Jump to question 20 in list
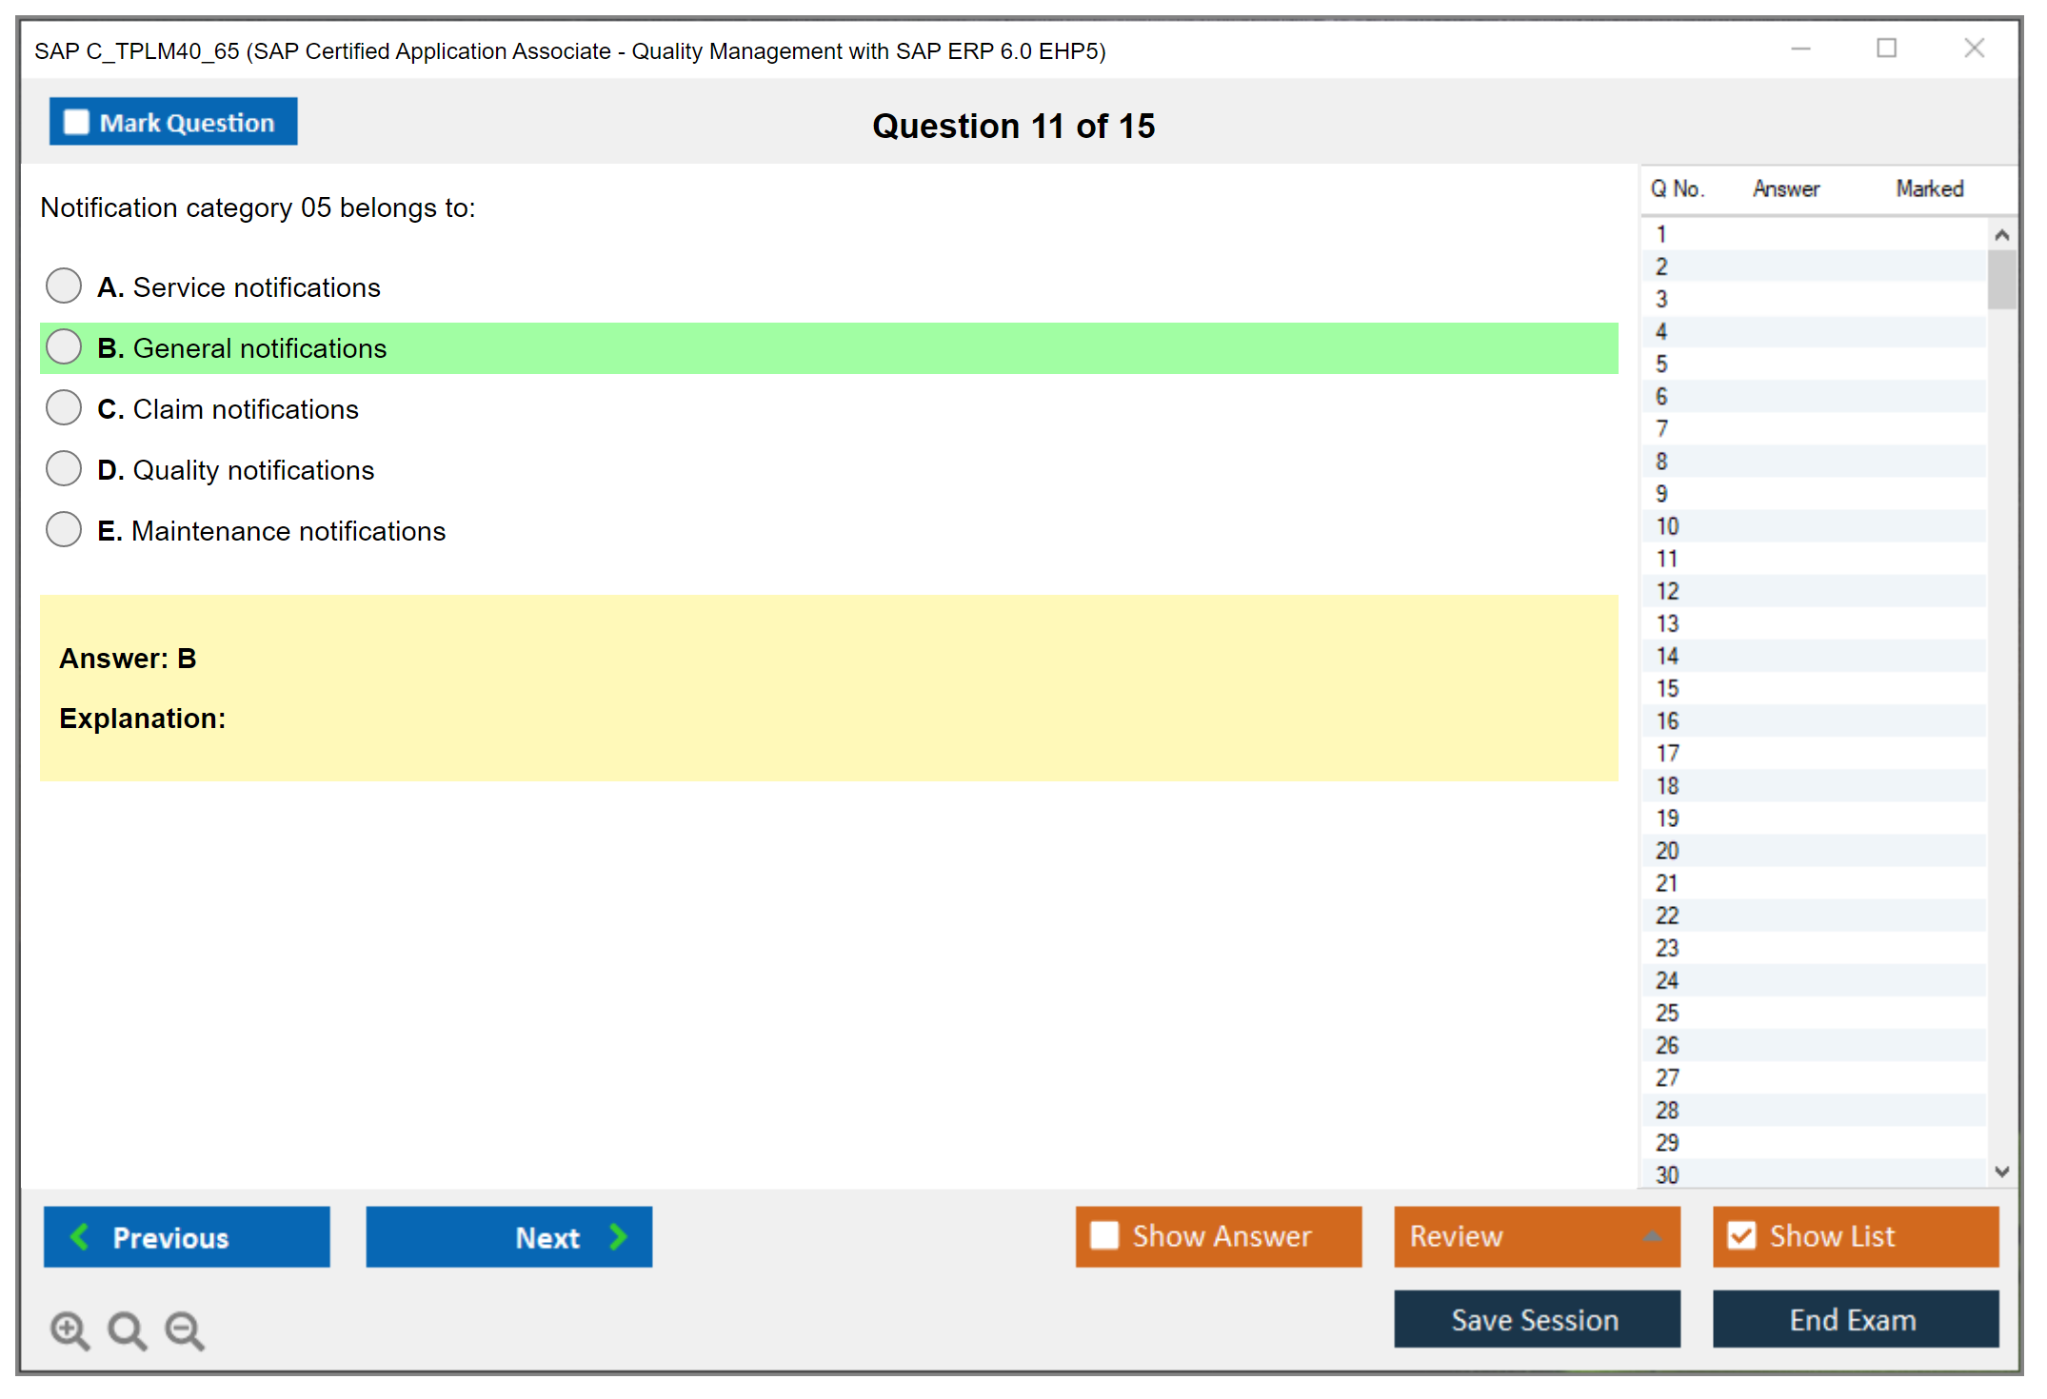2047x1399 pixels. coord(1667,850)
